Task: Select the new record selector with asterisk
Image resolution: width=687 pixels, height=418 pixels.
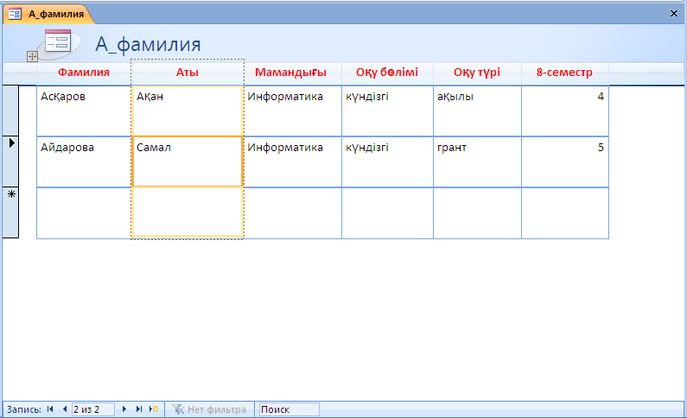Action: pyautogui.click(x=10, y=212)
